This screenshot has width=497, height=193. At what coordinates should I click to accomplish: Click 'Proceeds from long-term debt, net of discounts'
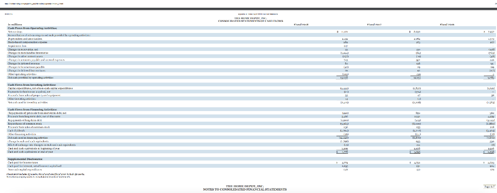pyautogui.click(x=34, y=116)
